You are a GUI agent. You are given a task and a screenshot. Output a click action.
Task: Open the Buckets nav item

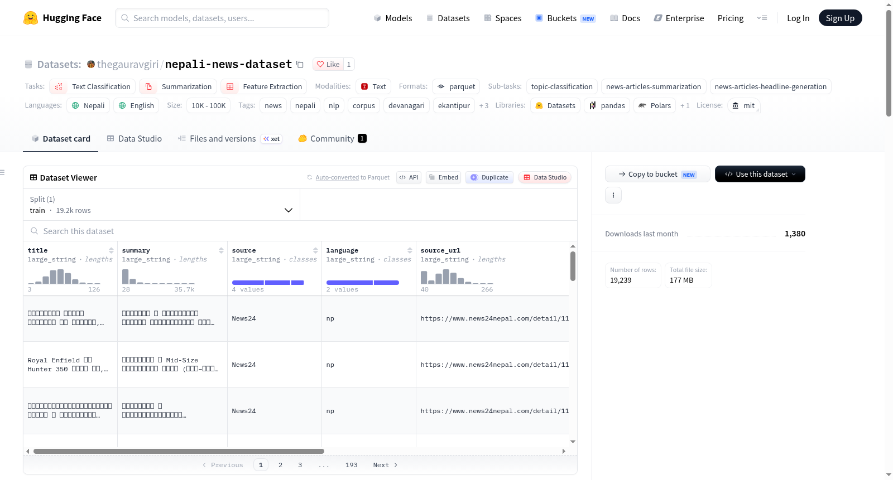click(x=565, y=18)
